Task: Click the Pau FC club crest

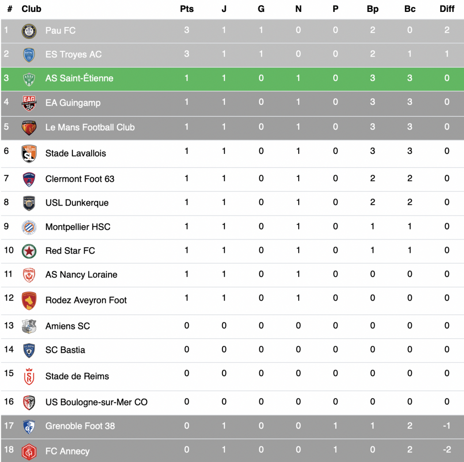Action: [x=29, y=31]
